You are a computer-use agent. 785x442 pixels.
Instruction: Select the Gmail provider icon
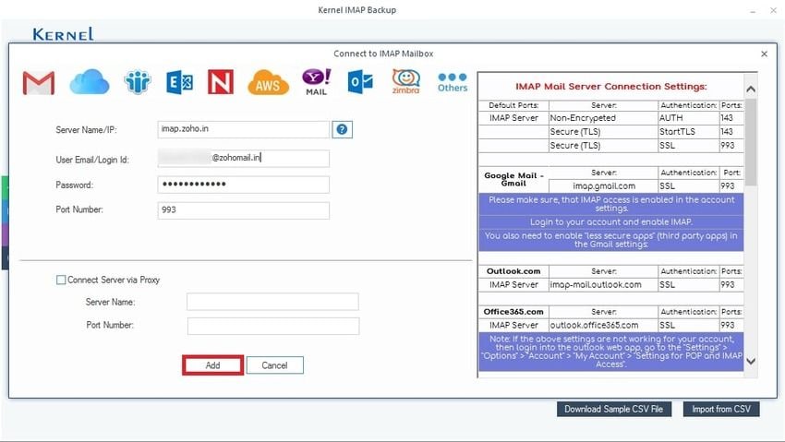[39, 83]
